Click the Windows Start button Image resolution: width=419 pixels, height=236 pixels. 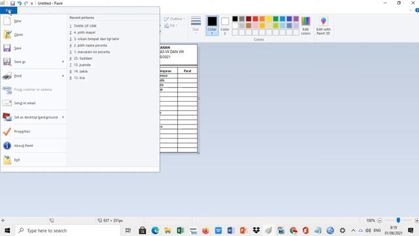point(7,230)
